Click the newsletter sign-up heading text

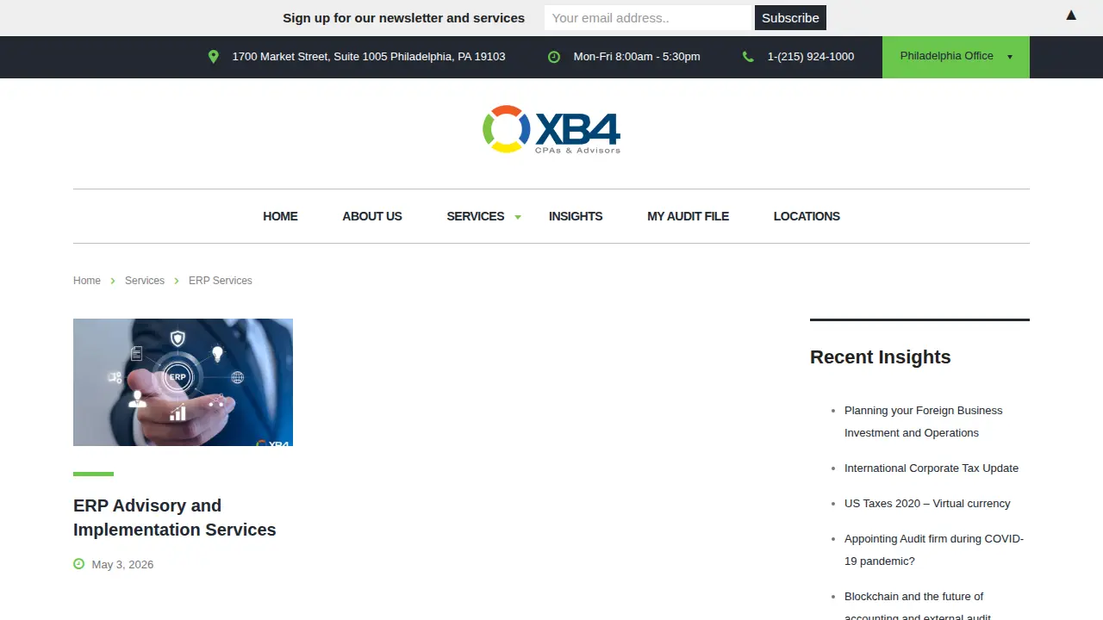403,18
